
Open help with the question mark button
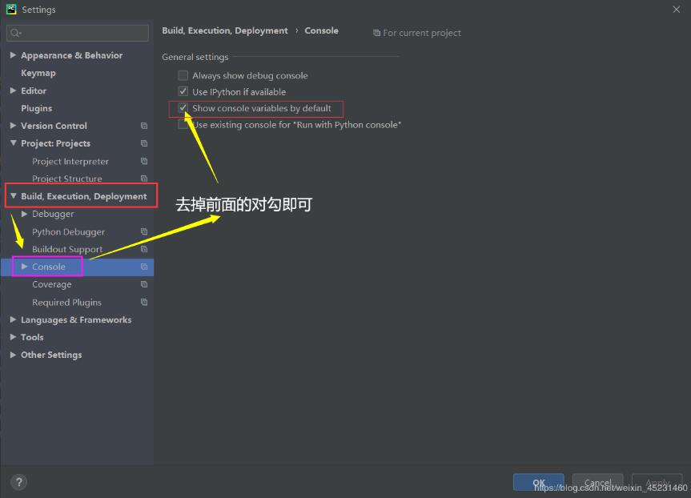[x=19, y=482]
